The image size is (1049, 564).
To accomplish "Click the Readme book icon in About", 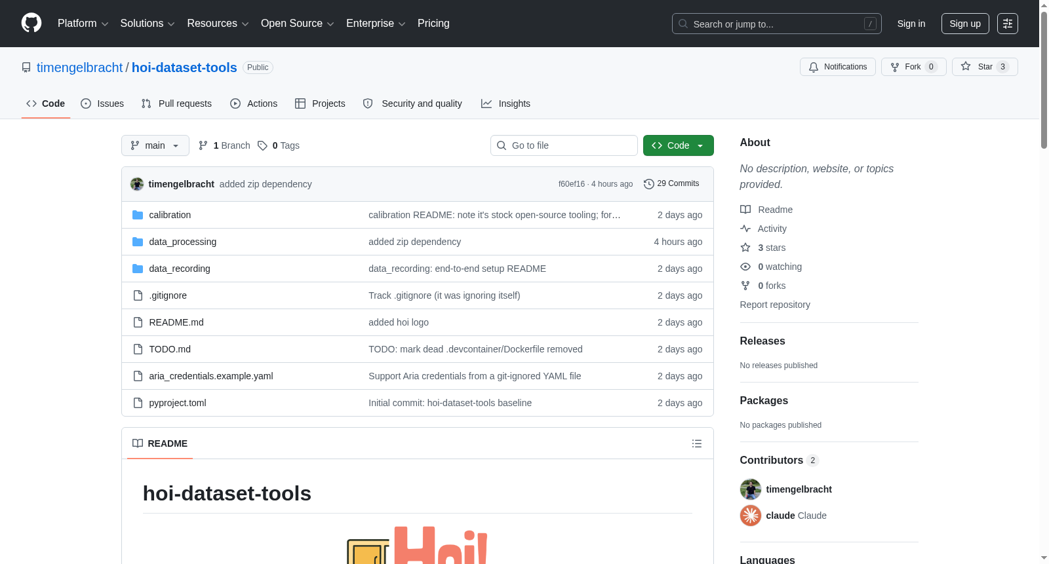I will [x=745, y=210].
